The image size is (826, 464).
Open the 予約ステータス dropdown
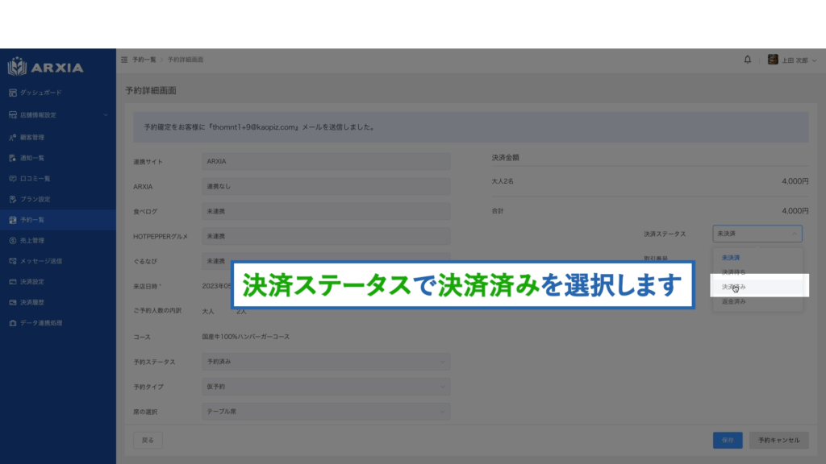[326, 362]
